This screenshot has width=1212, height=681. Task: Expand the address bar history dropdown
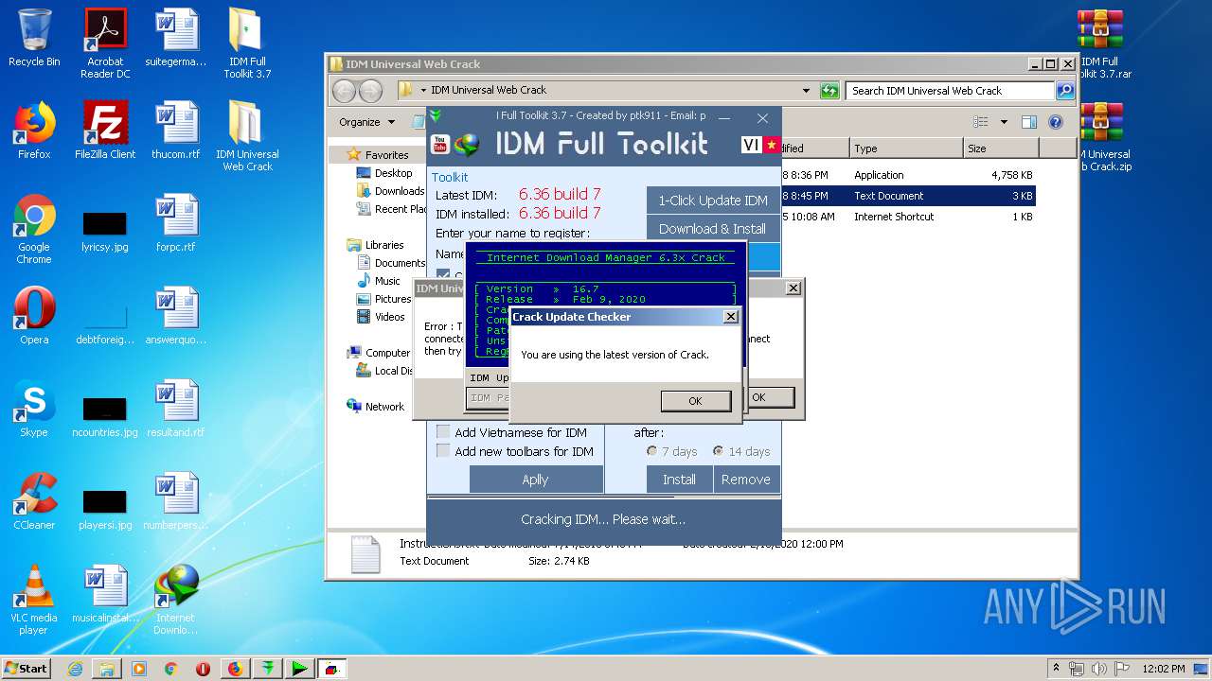806,91
